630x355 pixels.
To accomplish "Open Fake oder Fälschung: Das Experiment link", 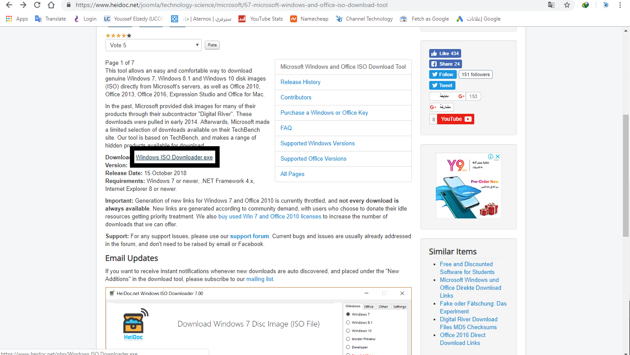I will [473, 307].
